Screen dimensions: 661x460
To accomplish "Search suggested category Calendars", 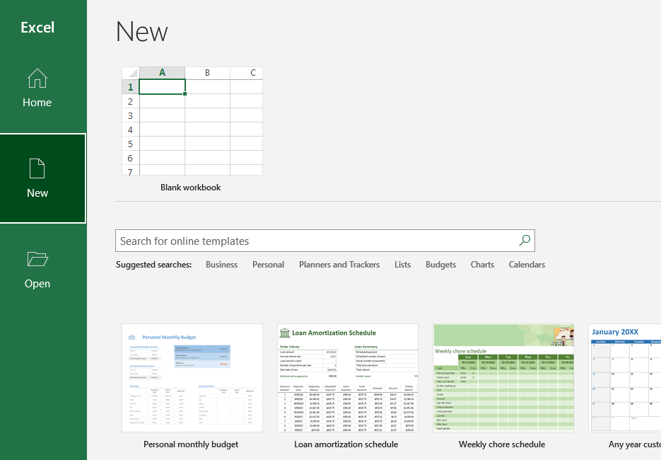I will coord(527,265).
